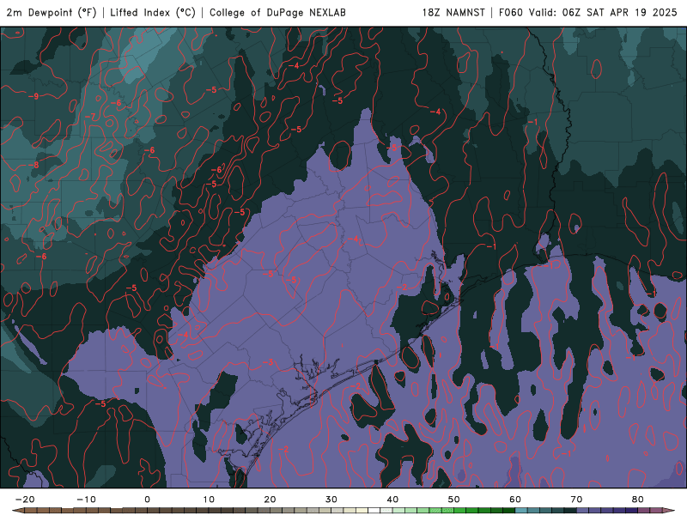Click the -9 lifted index contour label
Image resolution: width=687 pixels, height=515 pixels.
click(x=33, y=96)
